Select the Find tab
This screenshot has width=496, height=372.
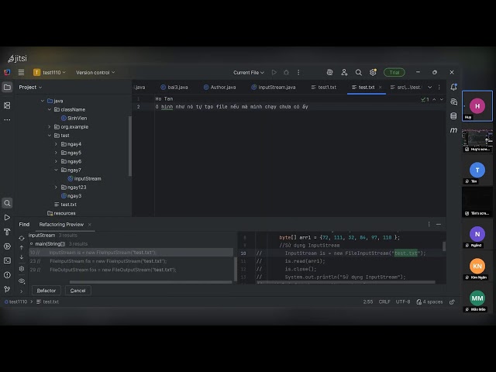[24, 224]
